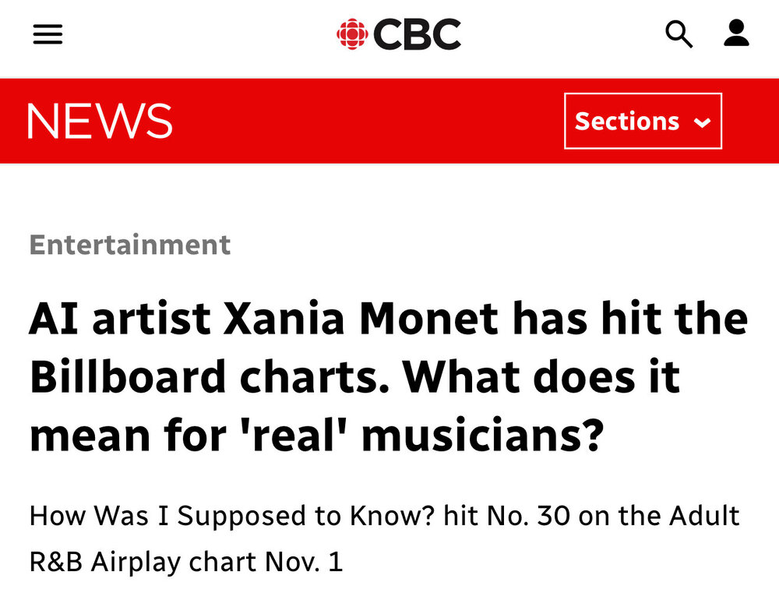Screen dimensions: 779x593
Task: Open the Entertainment category link
Action: point(130,245)
